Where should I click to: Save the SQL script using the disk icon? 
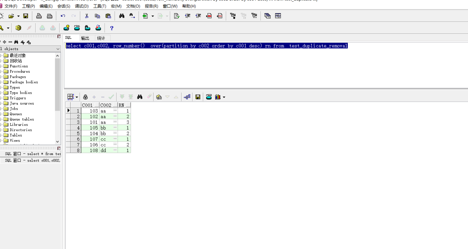pos(26,16)
